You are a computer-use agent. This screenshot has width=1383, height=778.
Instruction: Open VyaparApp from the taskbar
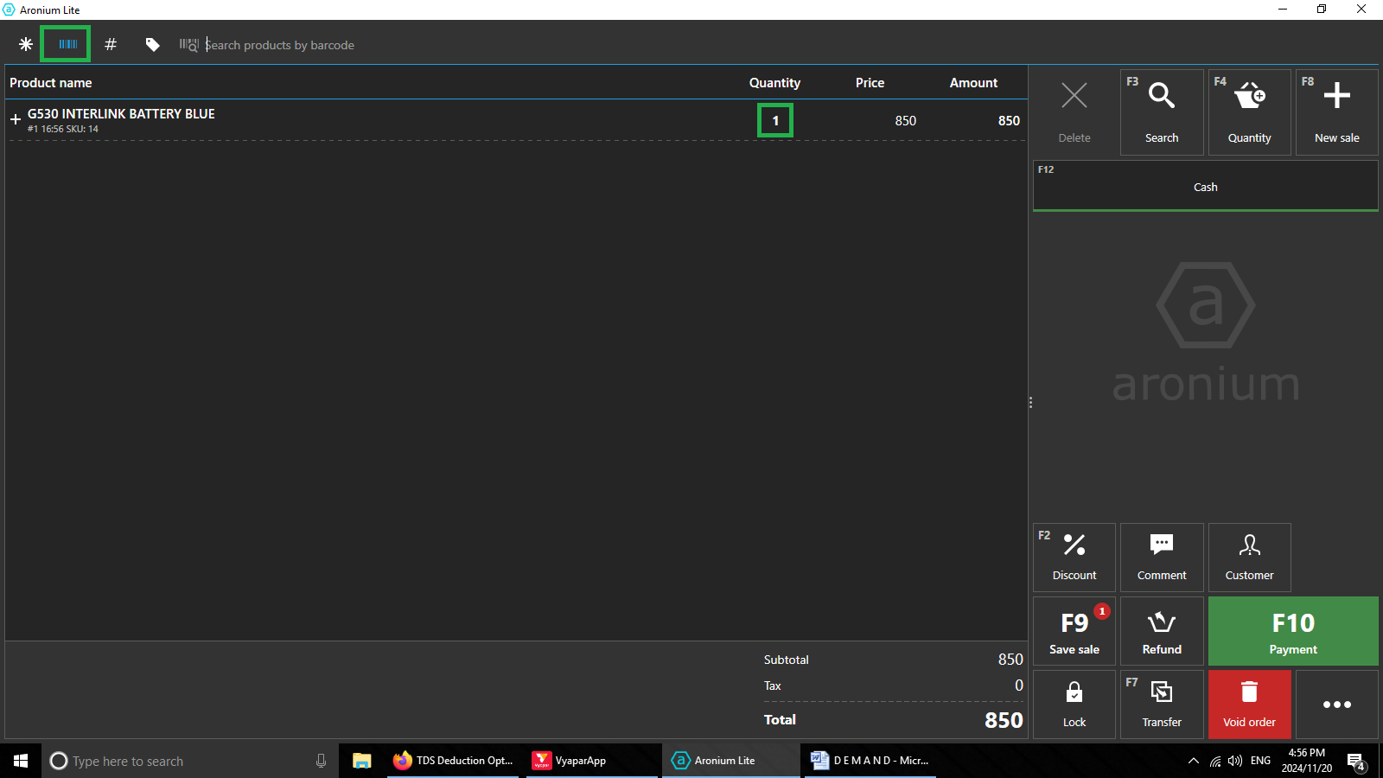click(x=570, y=761)
